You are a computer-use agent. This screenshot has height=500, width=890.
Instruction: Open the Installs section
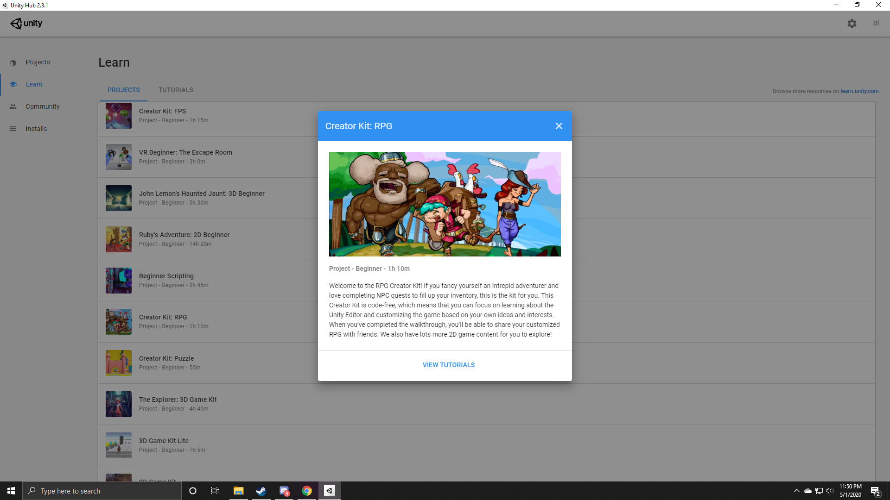point(36,128)
